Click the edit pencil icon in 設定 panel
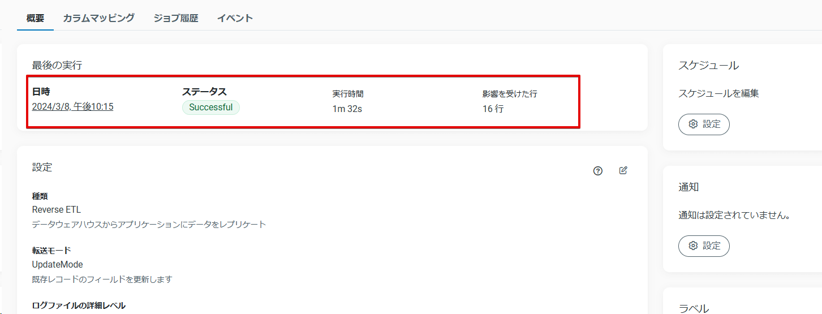This screenshot has width=822, height=314. click(623, 170)
